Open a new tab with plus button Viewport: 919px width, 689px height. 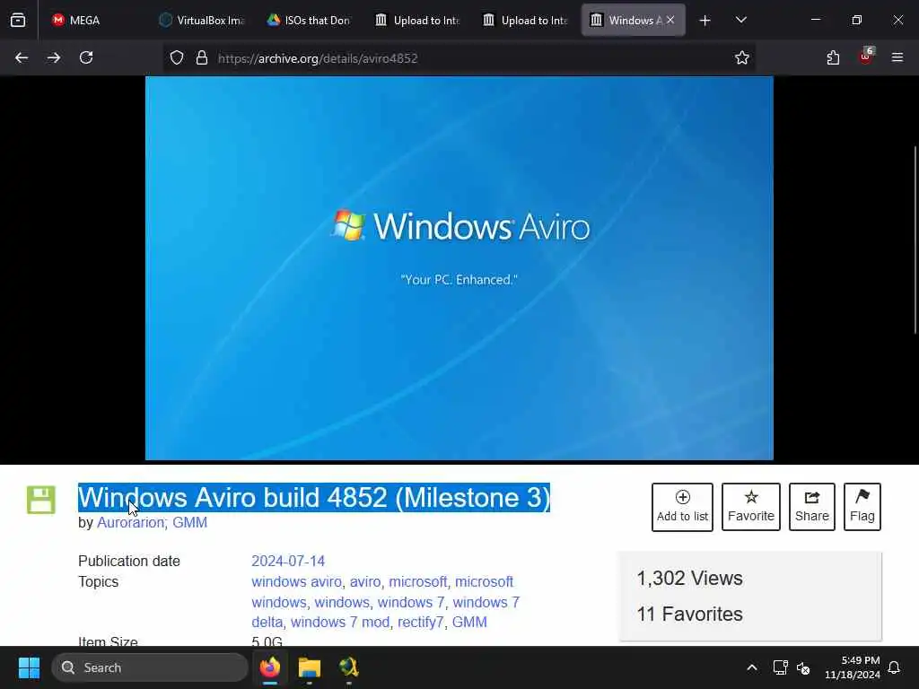[705, 21]
